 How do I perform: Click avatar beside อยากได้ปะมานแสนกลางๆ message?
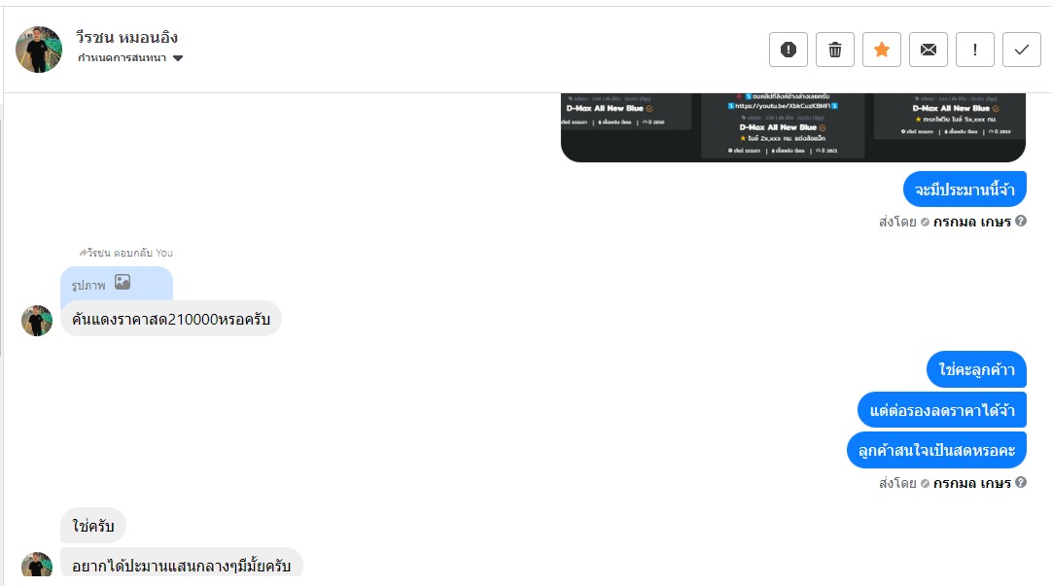tap(37, 565)
